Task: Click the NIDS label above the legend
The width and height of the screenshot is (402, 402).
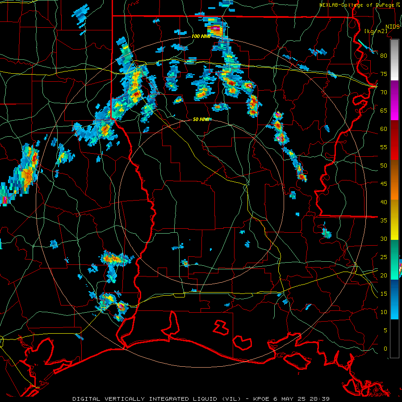Action: (392, 27)
